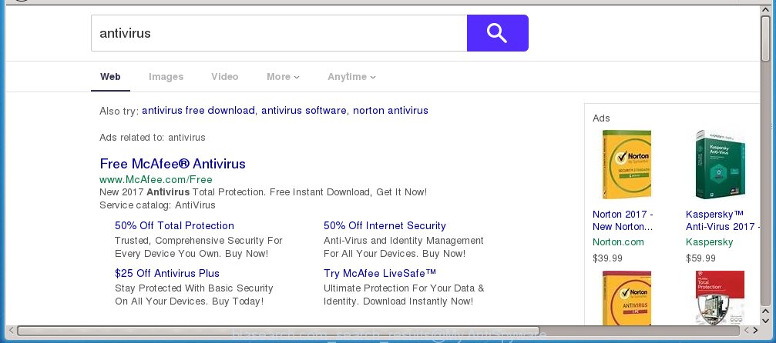Click the vertical scrollbar thumb
The height and width of the screenshot is (343, 776).
(x=766, y=38)
